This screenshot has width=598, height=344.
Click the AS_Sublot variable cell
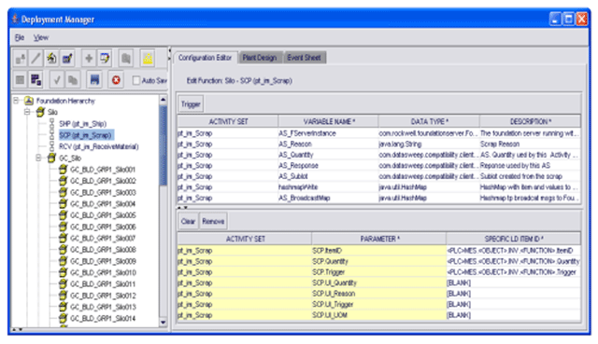[328, 176]
